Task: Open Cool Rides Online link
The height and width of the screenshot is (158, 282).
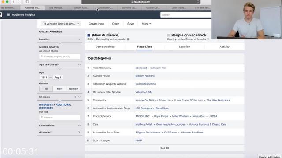Action: pyautogui.click(x=146, y=84)
